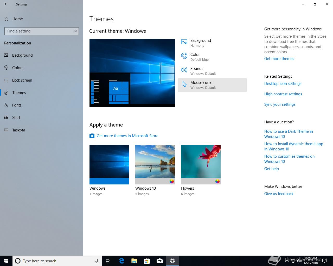Viewport: 333px width, 266px height.
Task: Click the Get help link
Action: click(x=272, y=169)
